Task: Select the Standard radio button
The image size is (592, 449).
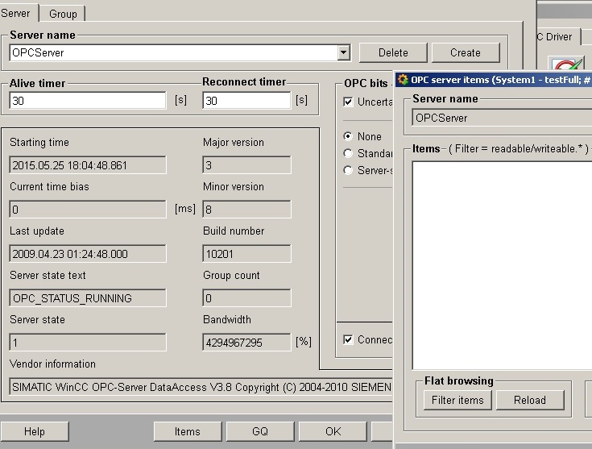Action: click(349, 153)
